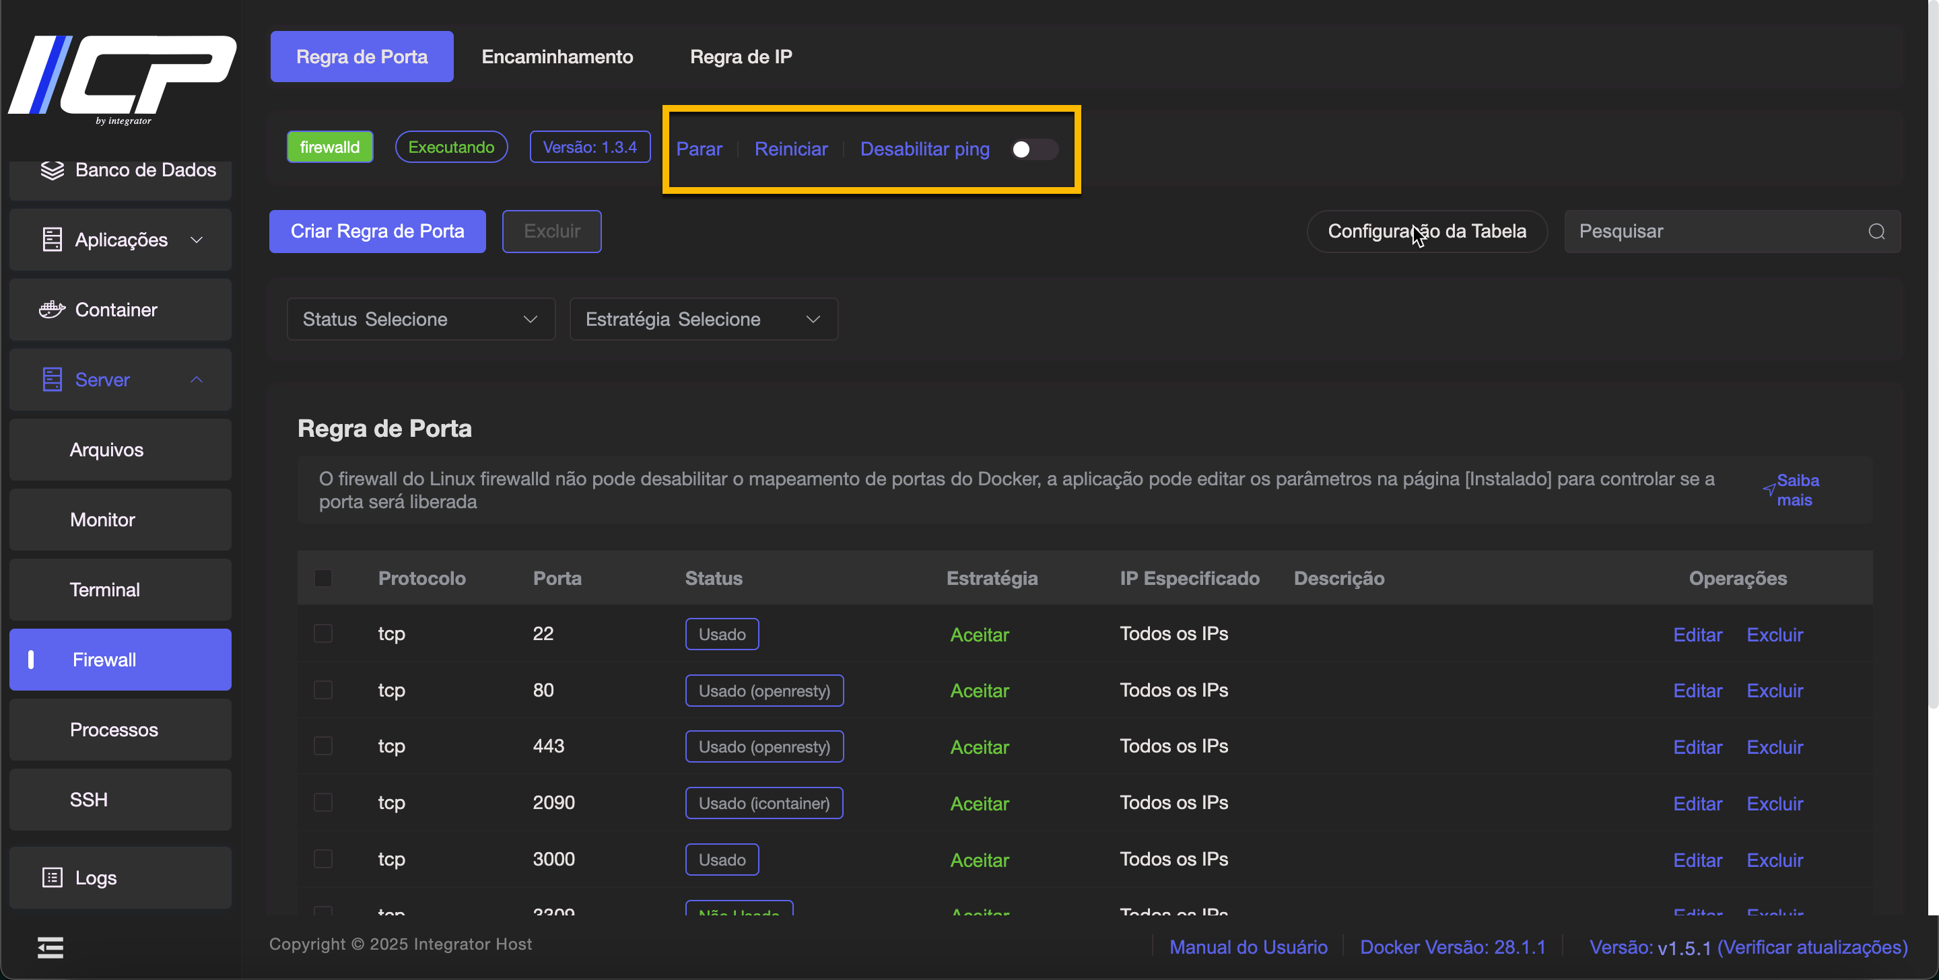The image size is (1939, 980).
Task: Click the Aplicações sidebar icon
Action: click(x=52, y=240)
